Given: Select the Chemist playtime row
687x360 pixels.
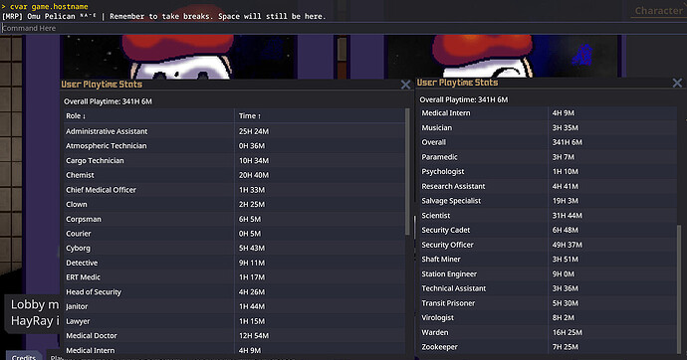Looking at the screenshot, I should pyautogui.click(x=234, y=175).
